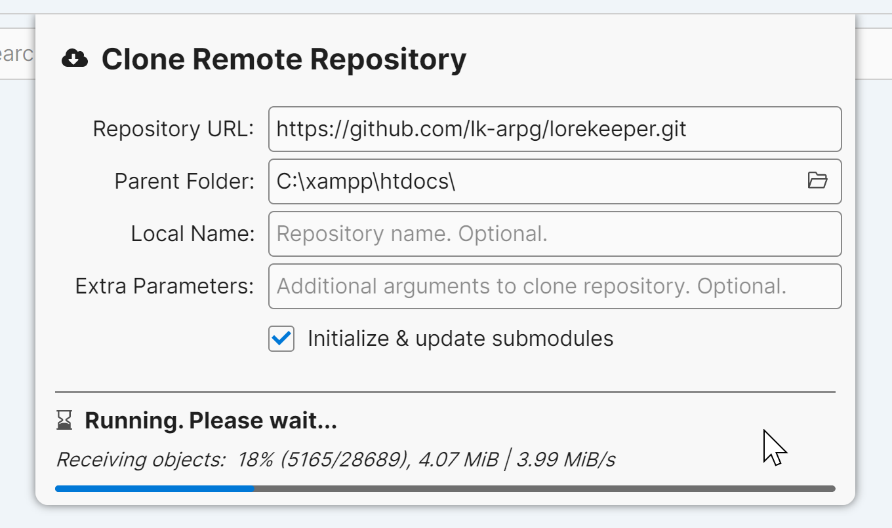The width and height of the screenshot is (892, 528).
Task: Click the "Repository URL:" label
Action: (173, 129)
